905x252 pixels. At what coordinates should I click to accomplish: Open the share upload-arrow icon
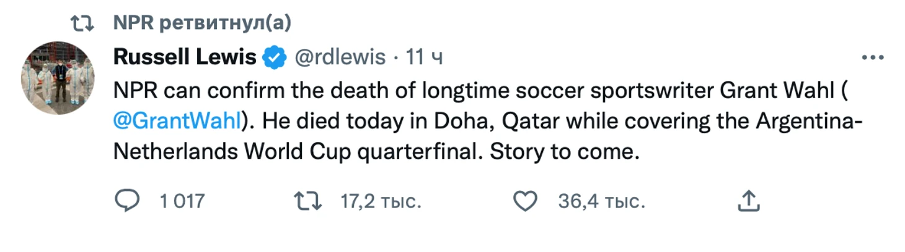pyautogui.click(x=749, y=201)
